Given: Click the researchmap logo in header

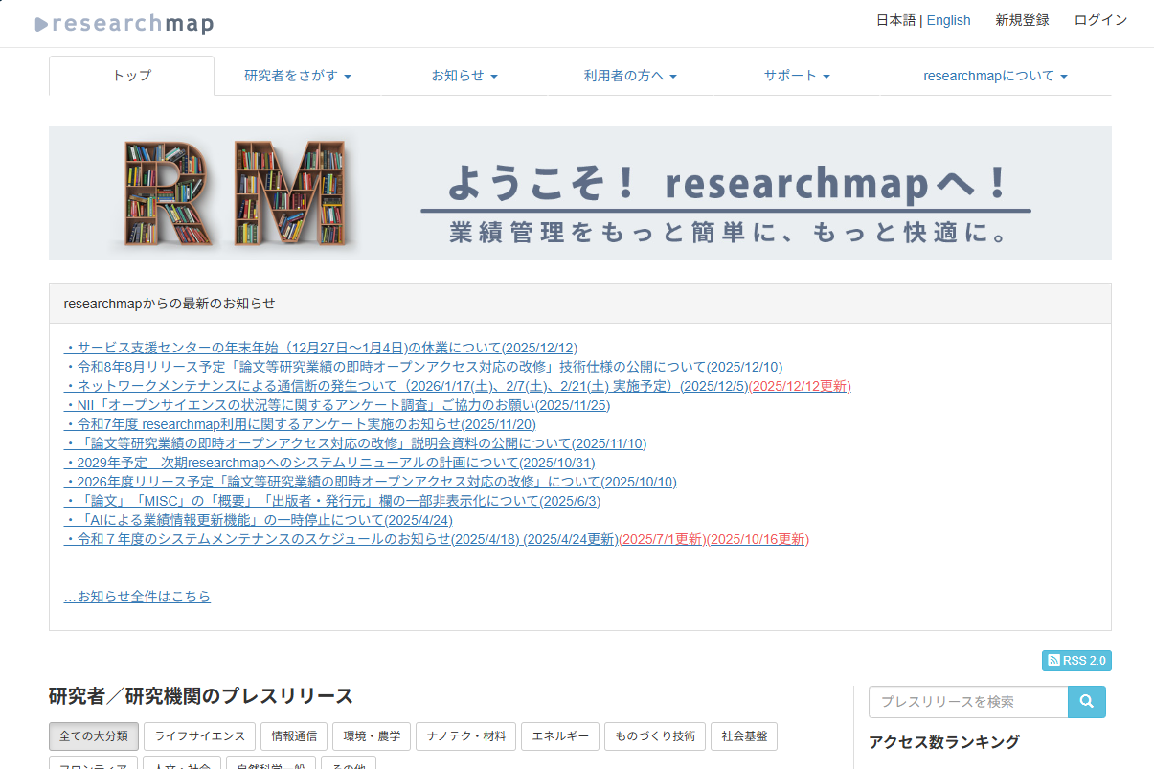Looking at the screenshot, I should click(124, 24).
